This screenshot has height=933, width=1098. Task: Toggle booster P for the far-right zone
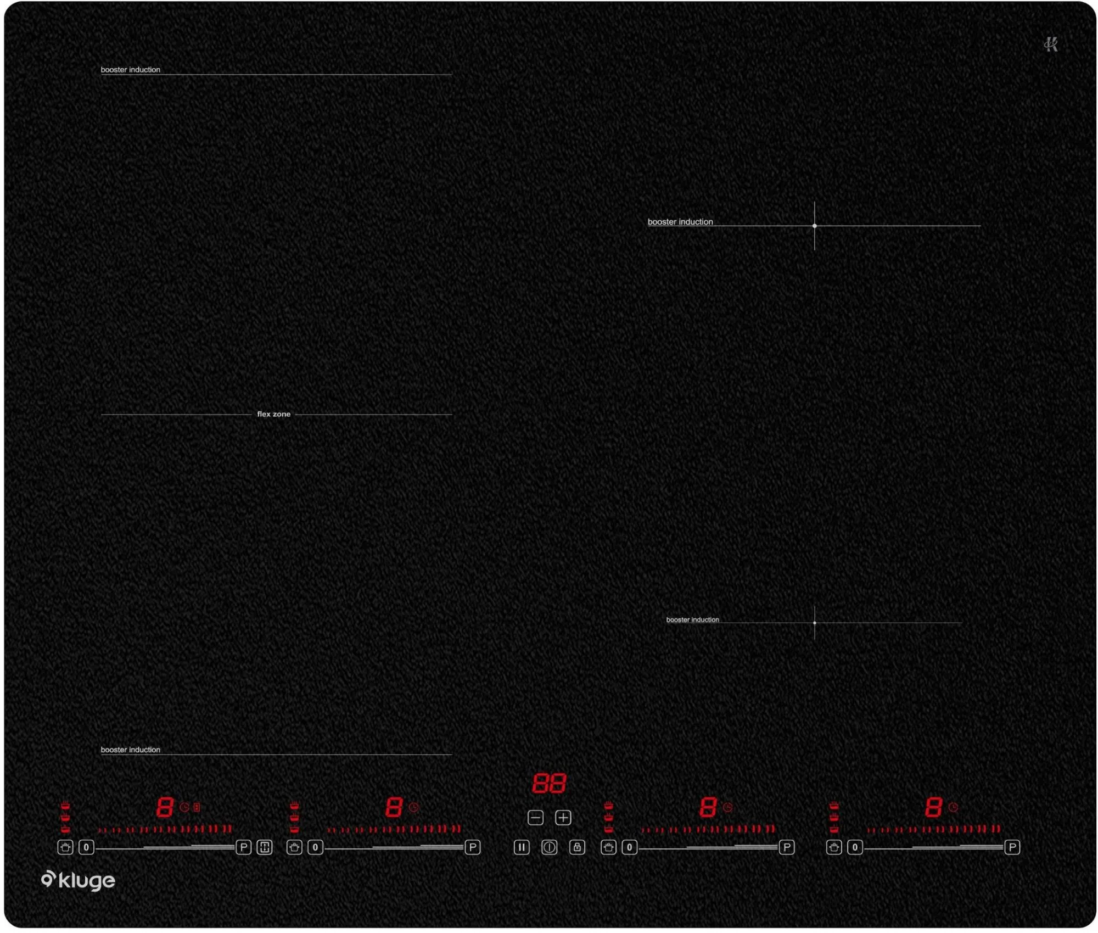click(1012, 847)
